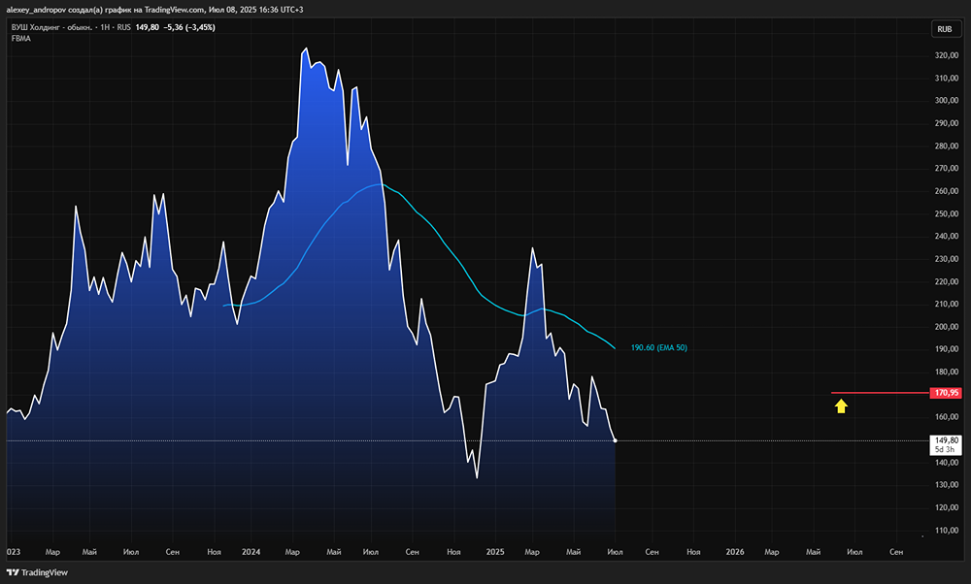Click the 200,00 price axis label

(x=946, y=327)
